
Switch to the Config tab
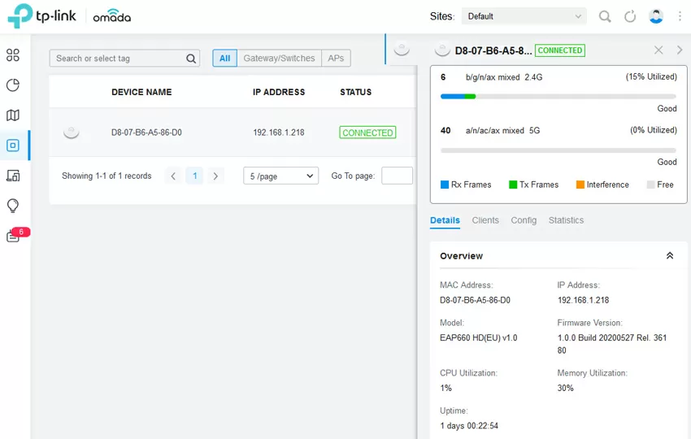coord(524,220)
